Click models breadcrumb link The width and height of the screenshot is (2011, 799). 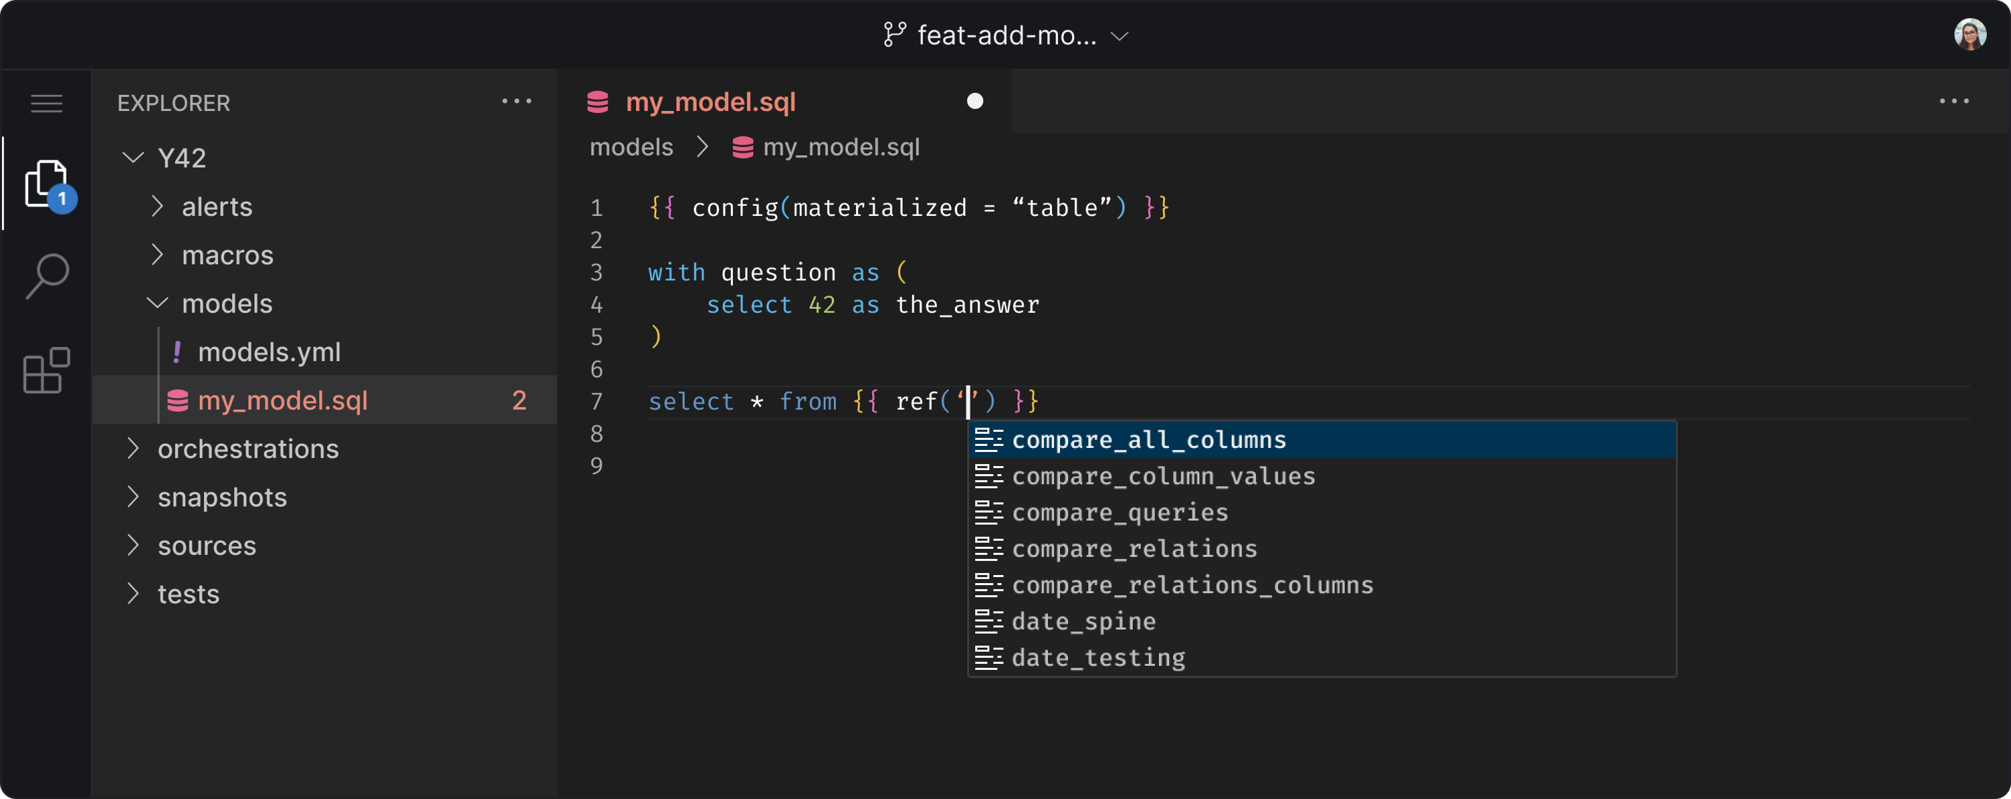tap(631, 147)
